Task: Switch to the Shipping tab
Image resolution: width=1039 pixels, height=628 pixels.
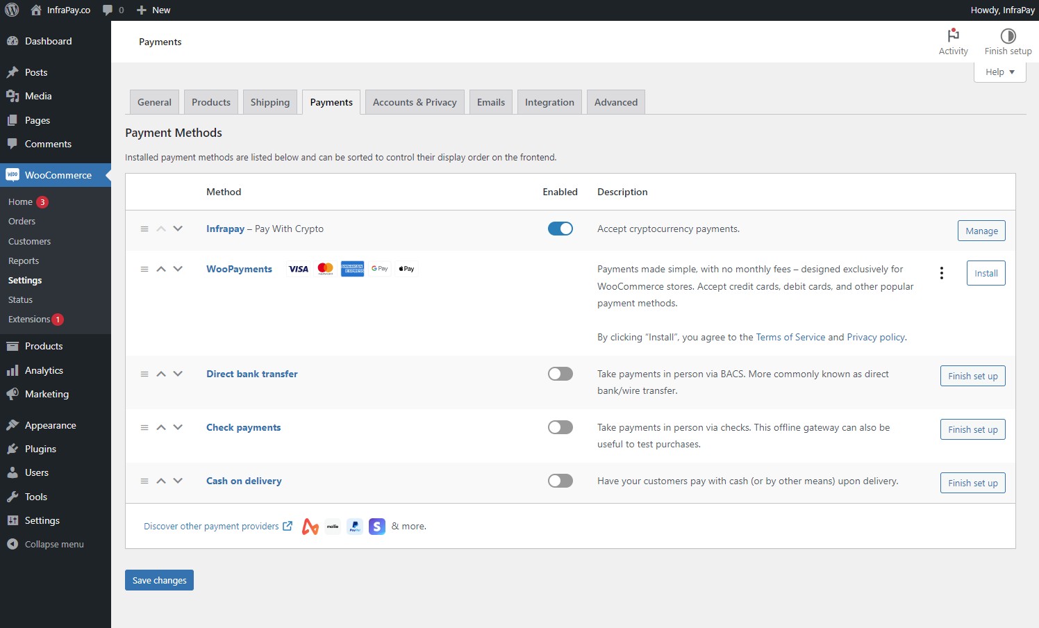Action: pos(270,102)
